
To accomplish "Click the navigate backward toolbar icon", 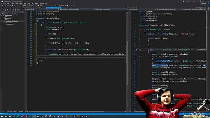I will click(3, 5).
